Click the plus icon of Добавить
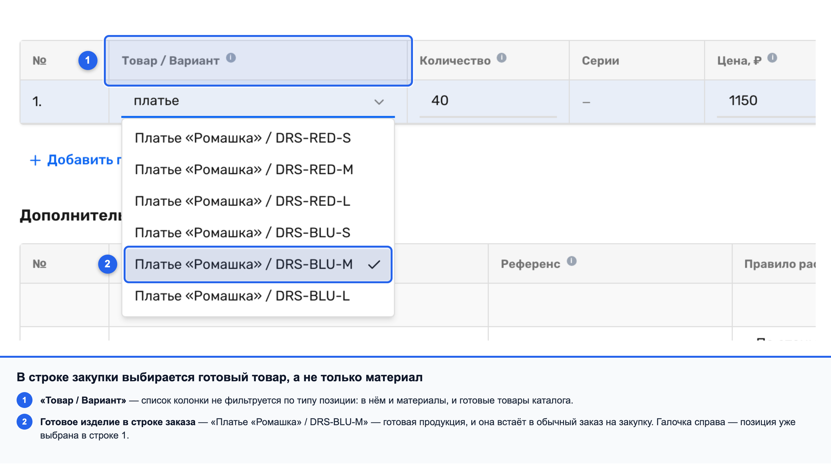The width and height of the screenshot is (831, 464). [x=35, y=160]
